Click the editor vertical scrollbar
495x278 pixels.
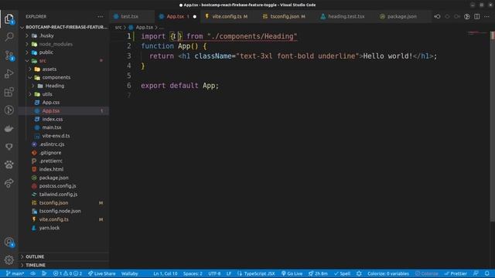(x=493, y=126)
